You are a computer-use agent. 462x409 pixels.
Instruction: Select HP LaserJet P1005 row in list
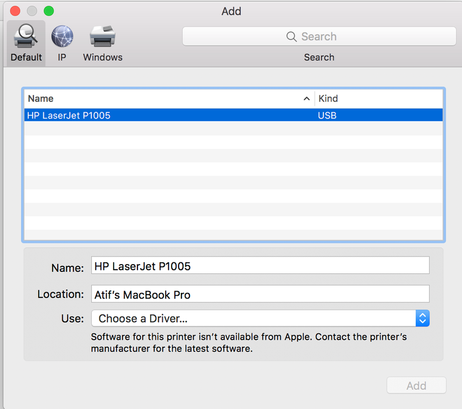233,115
